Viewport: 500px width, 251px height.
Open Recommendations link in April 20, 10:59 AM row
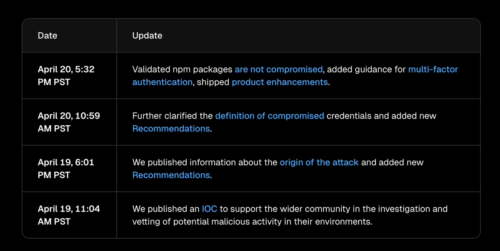171,129
